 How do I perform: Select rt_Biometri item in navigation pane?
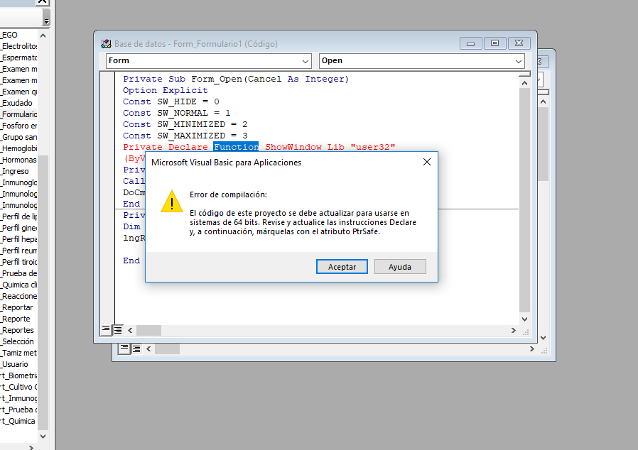18,376
